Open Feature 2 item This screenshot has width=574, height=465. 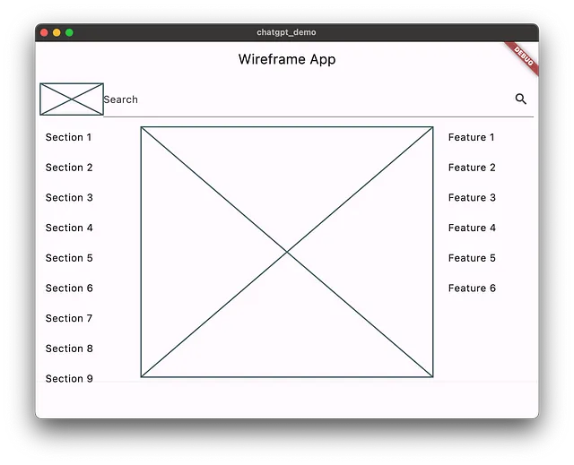click(x=472, y=168)
